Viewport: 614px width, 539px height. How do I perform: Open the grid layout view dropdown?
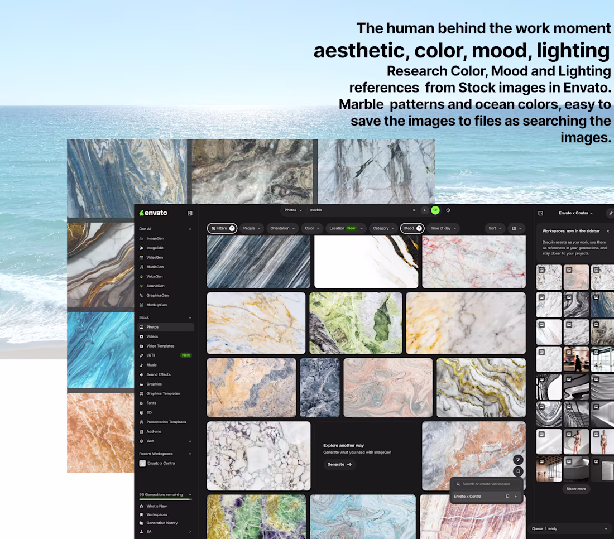tap(517, 228)
